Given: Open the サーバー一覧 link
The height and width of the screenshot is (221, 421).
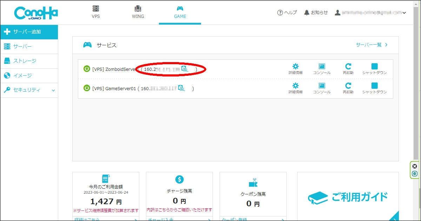Looking at the screenshot, I should point(372,45).
